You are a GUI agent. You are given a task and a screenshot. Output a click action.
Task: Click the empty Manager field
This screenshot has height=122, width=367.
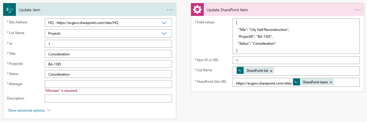(108, 84)
